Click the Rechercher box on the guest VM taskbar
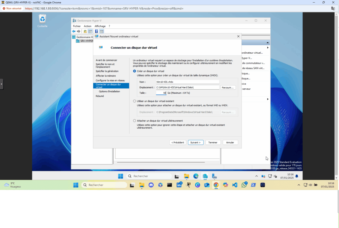This screenshot has width=339, height=228. 149,176
